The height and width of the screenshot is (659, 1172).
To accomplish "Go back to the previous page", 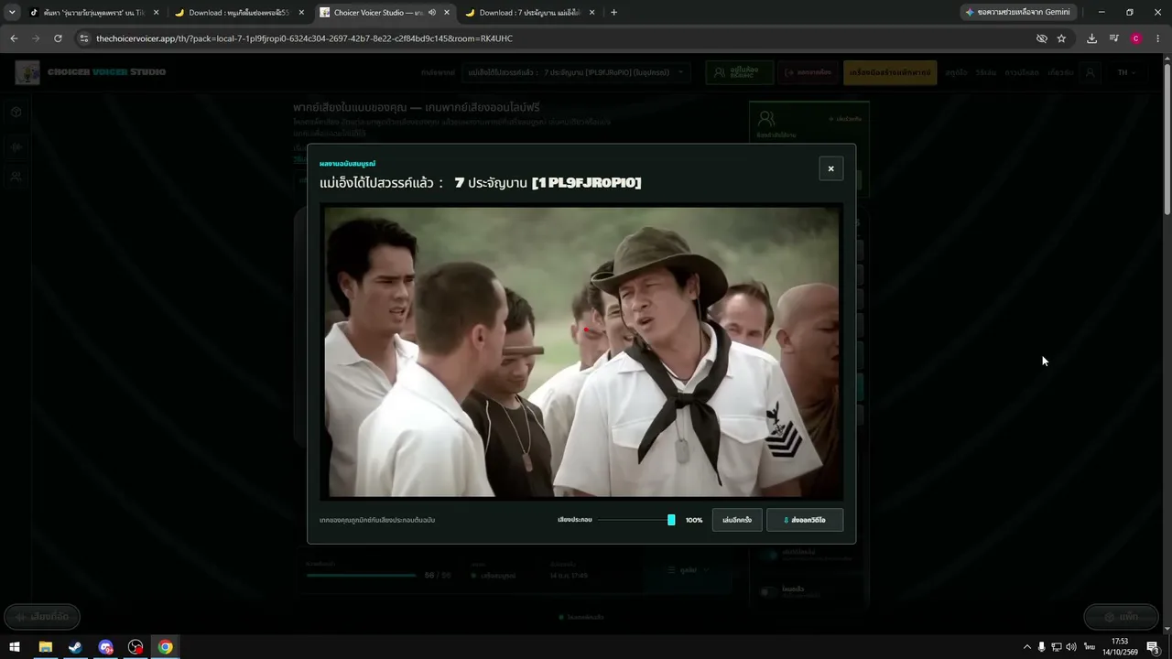I will [14, 38].
